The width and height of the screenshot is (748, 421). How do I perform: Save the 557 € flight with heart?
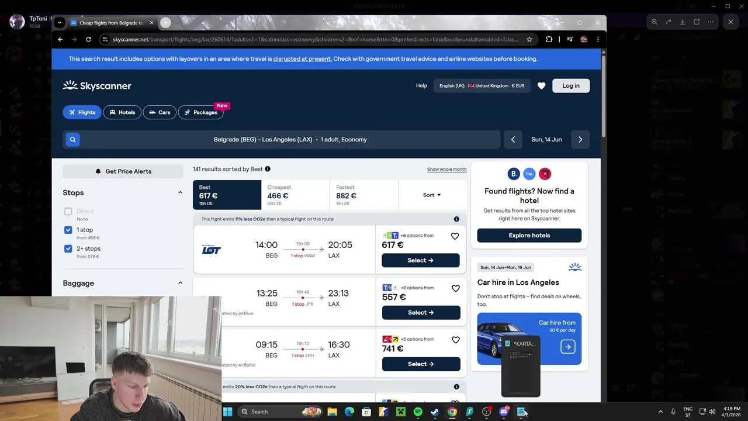[455, 288]
